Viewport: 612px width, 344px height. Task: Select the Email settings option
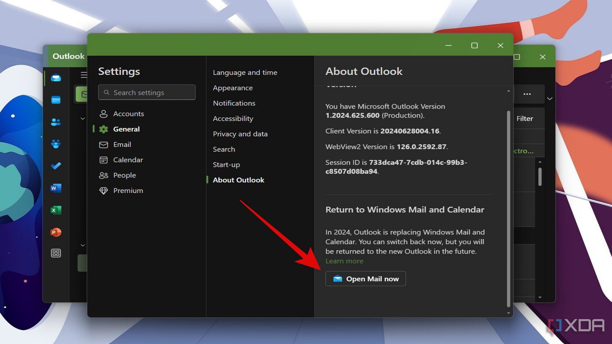click(122, 144)
